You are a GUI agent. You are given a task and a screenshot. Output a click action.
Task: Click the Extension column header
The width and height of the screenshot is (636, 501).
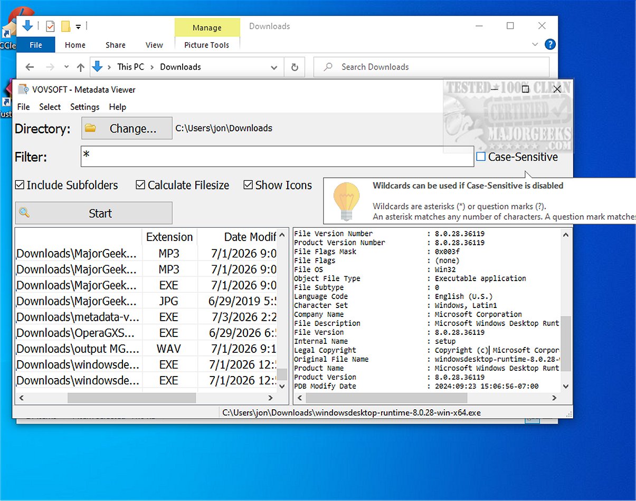coord(169,237)
